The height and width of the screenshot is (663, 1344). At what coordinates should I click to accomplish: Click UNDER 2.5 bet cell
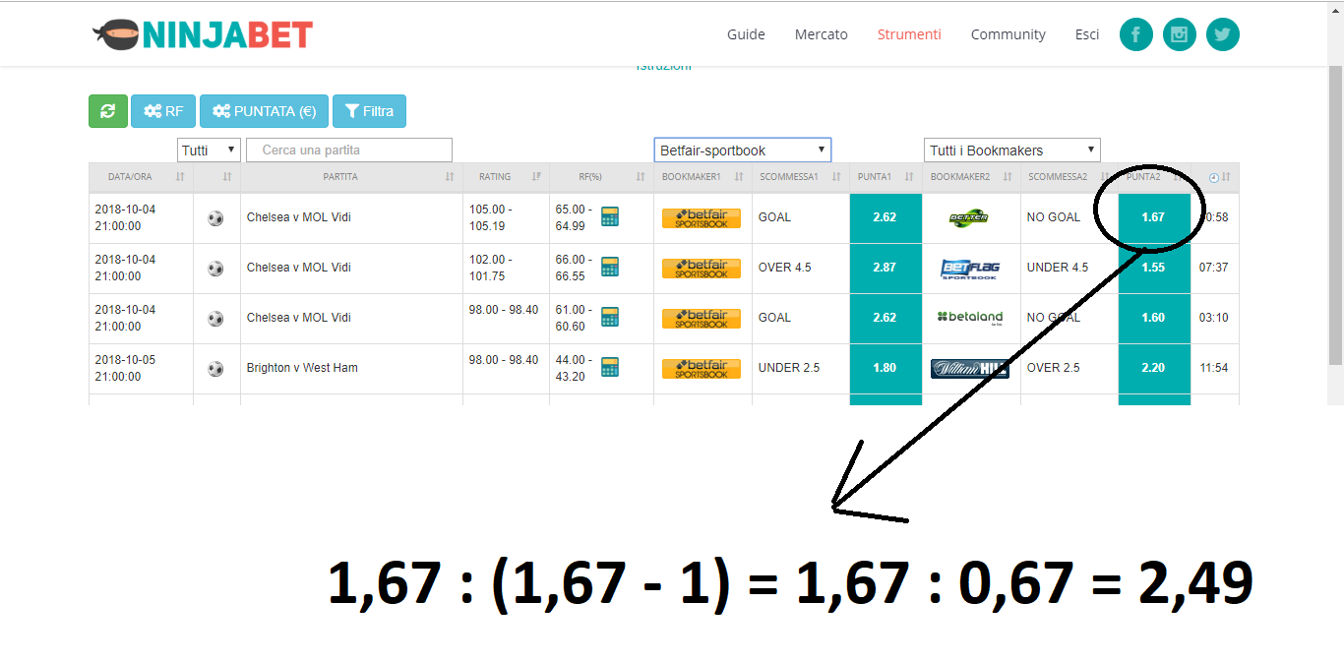(800, 368)
